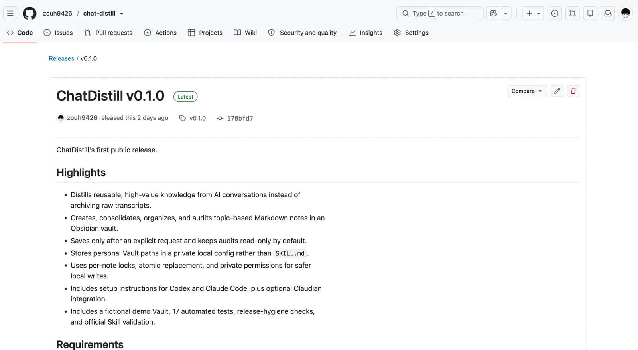
Task: Open the Compare dropdown
Action: click(527, 91)
